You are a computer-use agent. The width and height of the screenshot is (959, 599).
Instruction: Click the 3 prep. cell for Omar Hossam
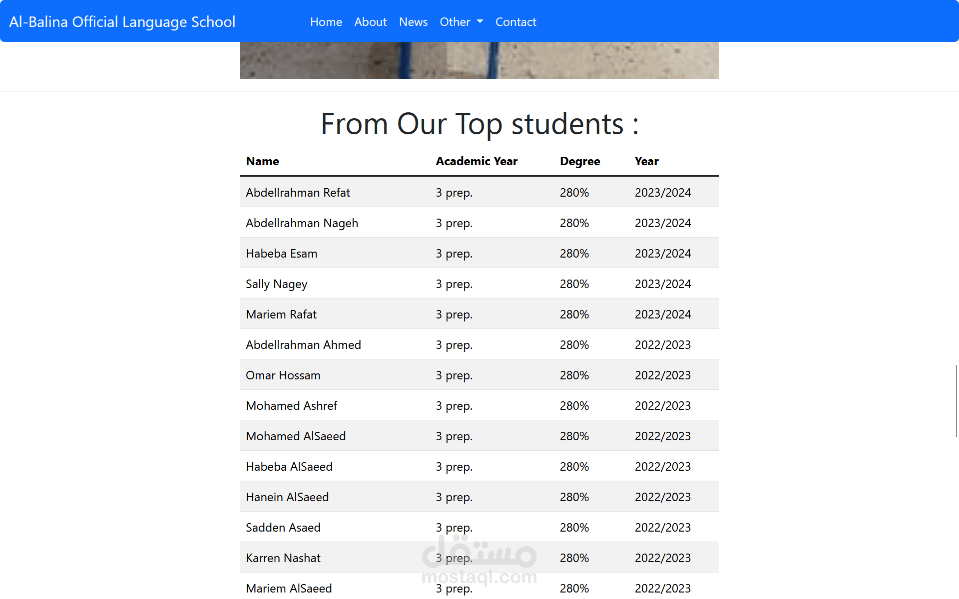tap(454, 375)
